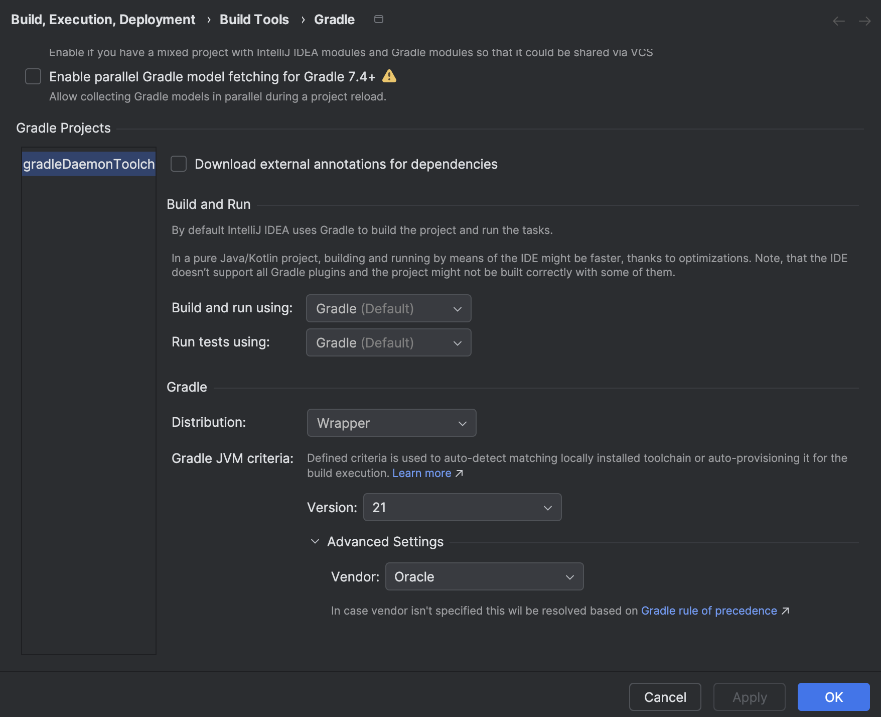Click the external link arrow after Learn more

click(x=459, y=473)
